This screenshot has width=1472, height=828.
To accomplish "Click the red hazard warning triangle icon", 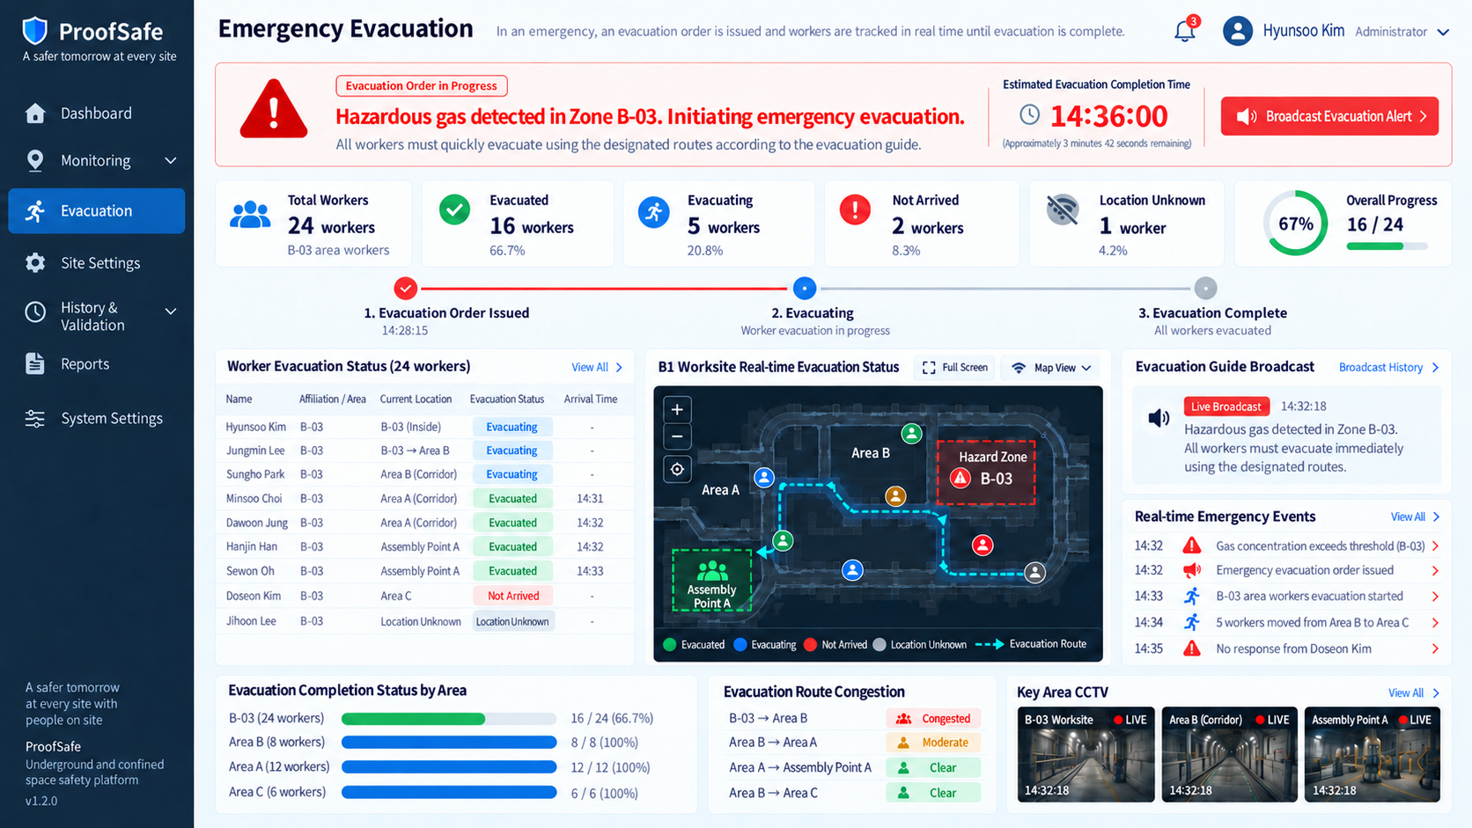I will (x=274, y=109).
